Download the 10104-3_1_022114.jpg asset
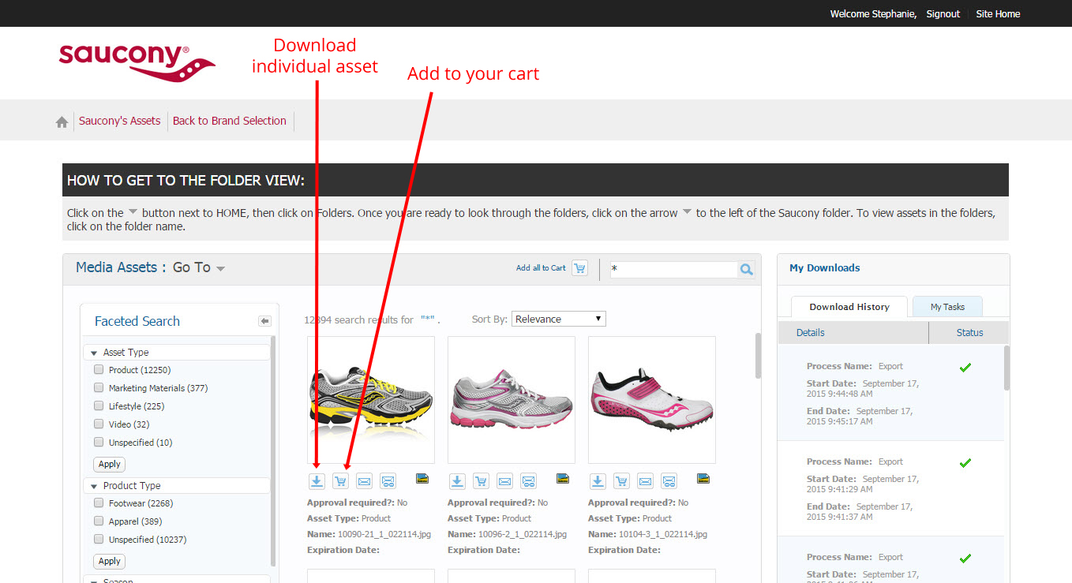The width and height of the screenshot is (1072, 583). point(598,480)
